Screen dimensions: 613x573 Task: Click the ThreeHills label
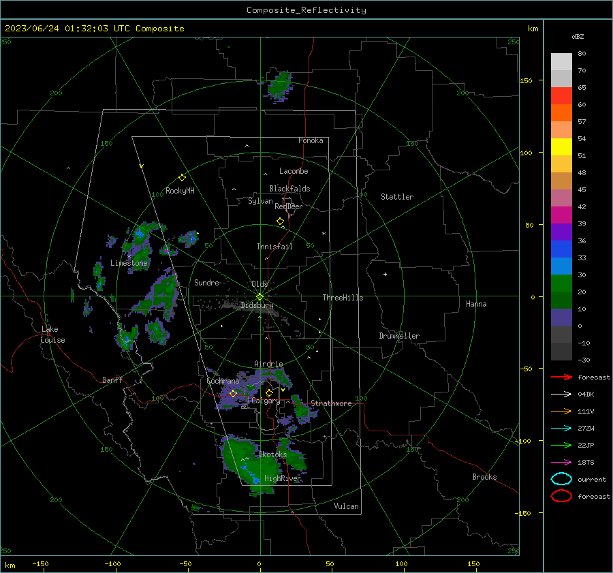343,298
